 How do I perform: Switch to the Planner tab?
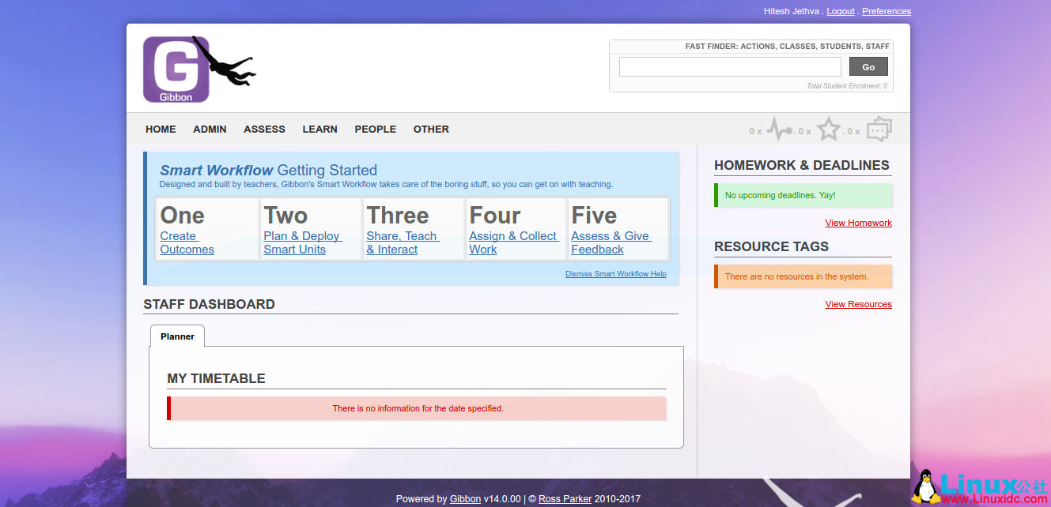177,336
